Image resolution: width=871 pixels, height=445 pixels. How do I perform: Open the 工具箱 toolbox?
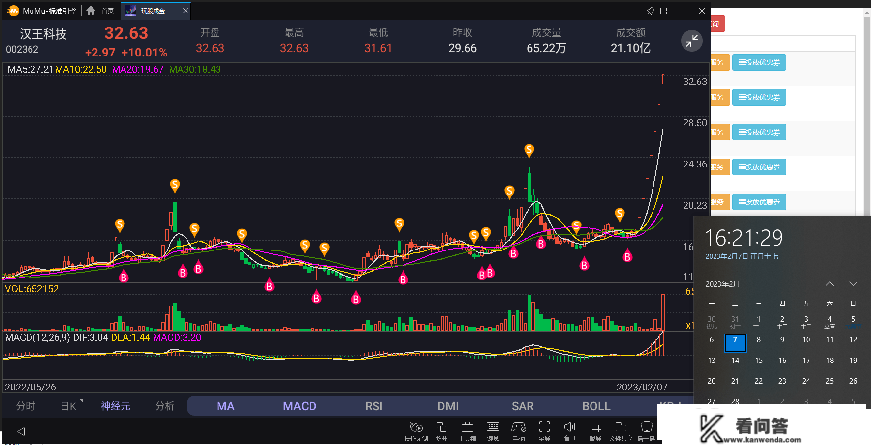pyautogui.click(x=467, y=431)
